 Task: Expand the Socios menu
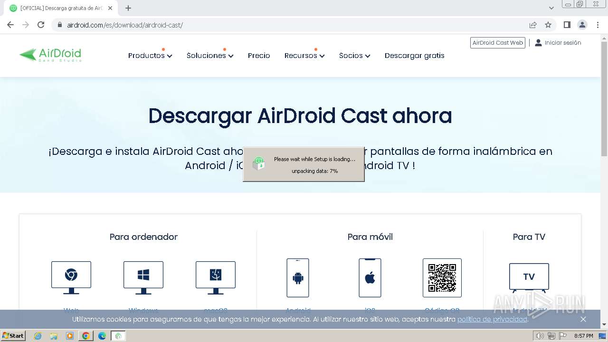pyautogui.click(x=354, y=56)
